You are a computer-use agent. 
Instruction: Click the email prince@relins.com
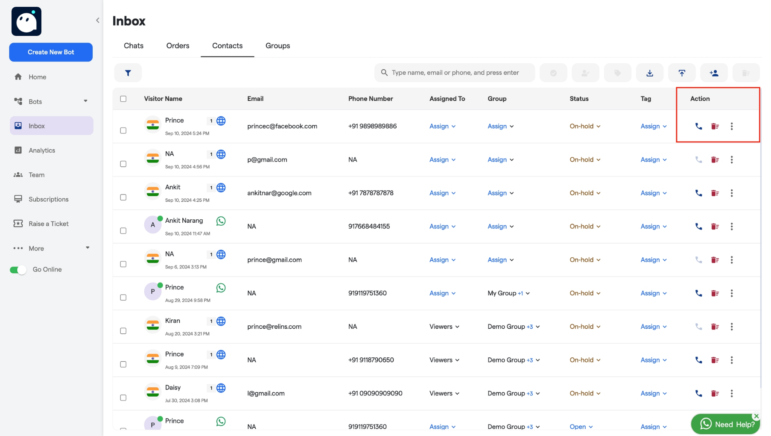click(274, 327)
